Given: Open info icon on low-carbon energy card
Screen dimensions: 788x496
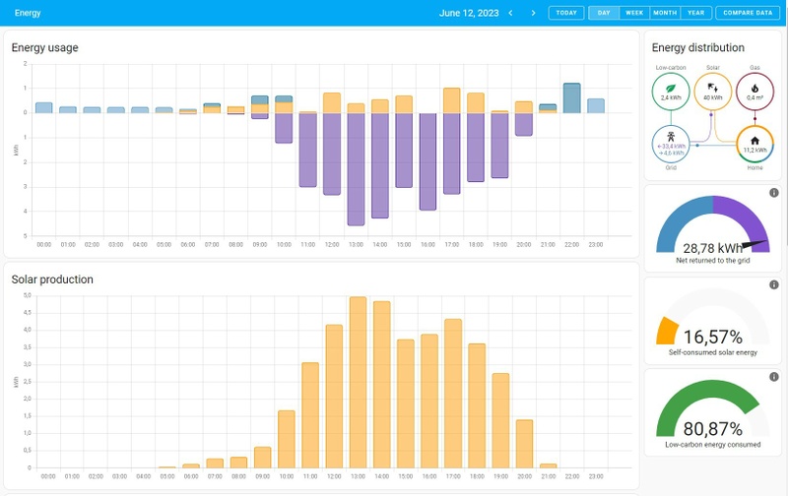Looking at the screenshot, I should [774, 377].
